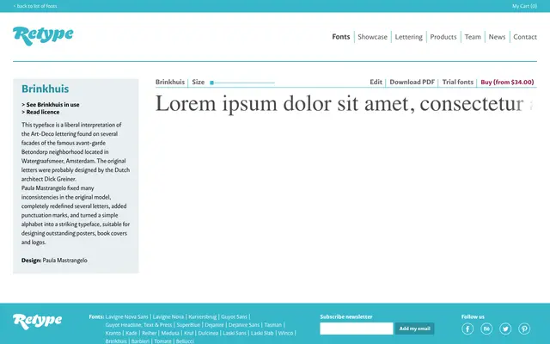The width and height of the screenshot is (550, 344).
Task: Click the white Retype logo in the footer
Action: [37, 321]
